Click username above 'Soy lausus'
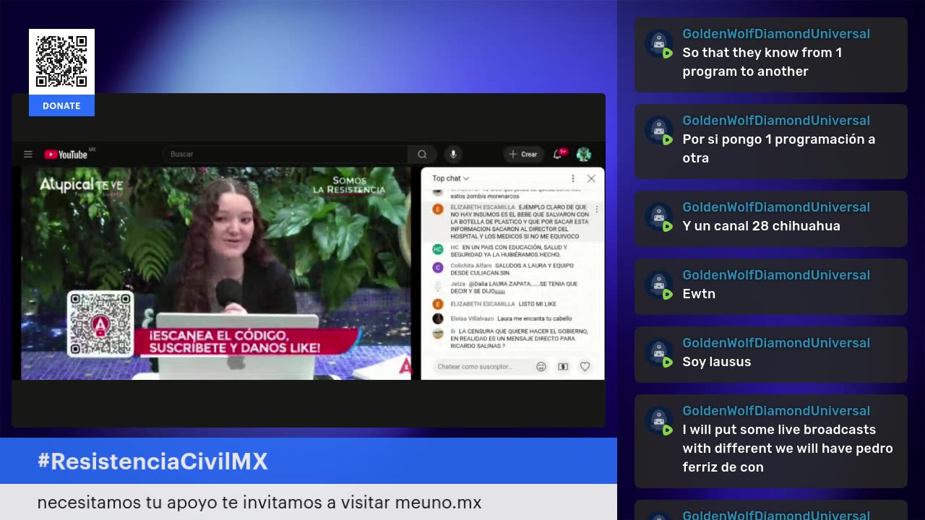 [776, 343]
